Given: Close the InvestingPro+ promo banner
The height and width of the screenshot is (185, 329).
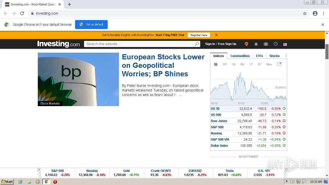Looking at the screenshot, I should (216, 35).
